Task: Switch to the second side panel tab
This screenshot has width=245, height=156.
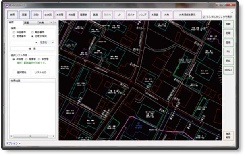Action: pos(31,23)
